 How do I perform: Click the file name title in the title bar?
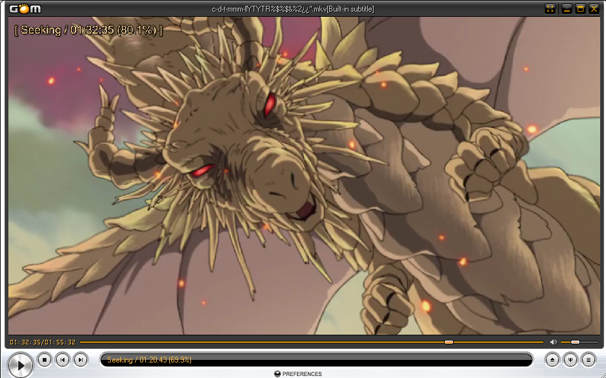tap(292, 9)
